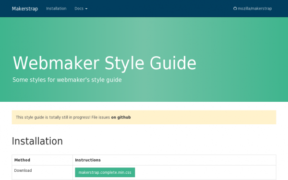The image size is (288, 180).
Task: Click the 'Download' table cell
Action: click(42, 172)
